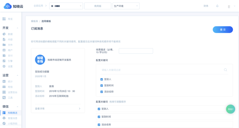
Task: Uncheck the 签到人 keyword checkbox in filter list
Action: click(102, 79)
